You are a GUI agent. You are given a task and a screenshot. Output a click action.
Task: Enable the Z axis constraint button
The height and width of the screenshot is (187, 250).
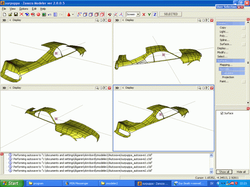tap(155, 15)
